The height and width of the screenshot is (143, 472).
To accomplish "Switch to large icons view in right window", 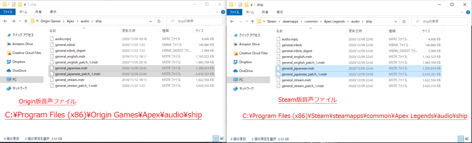I will coord(467,139).
